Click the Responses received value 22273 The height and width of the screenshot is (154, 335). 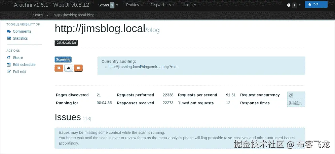(168, 103)
